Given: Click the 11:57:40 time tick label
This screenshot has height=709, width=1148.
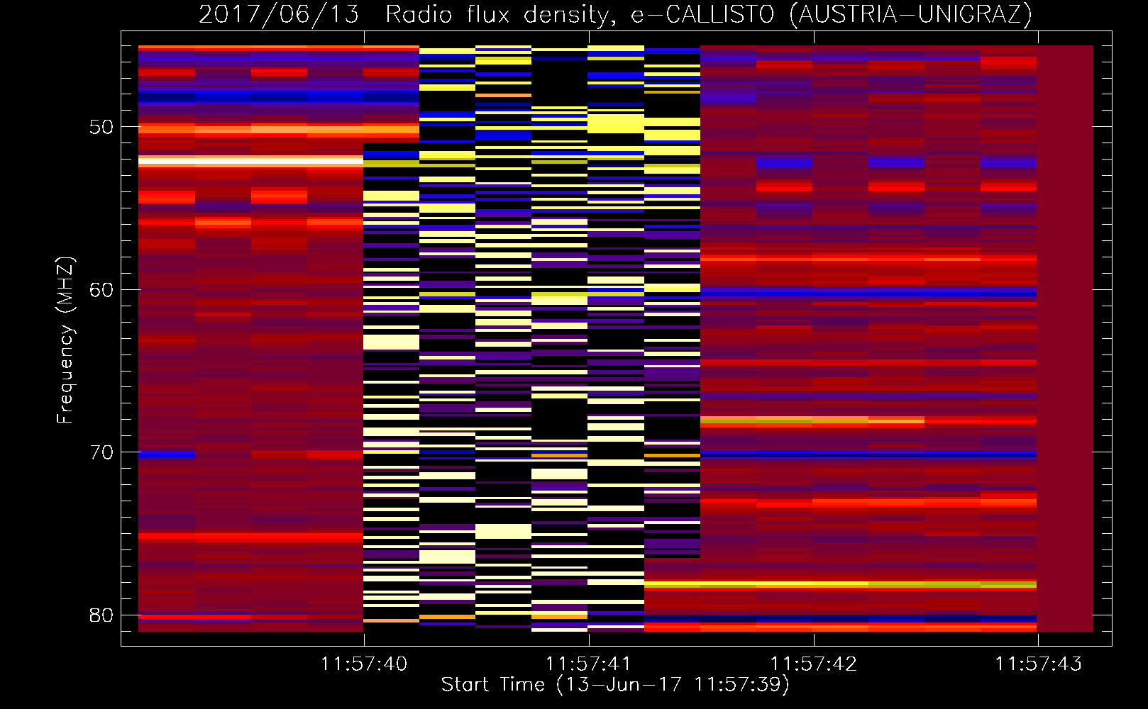Looking at the screenshot, I should [364, 664].
